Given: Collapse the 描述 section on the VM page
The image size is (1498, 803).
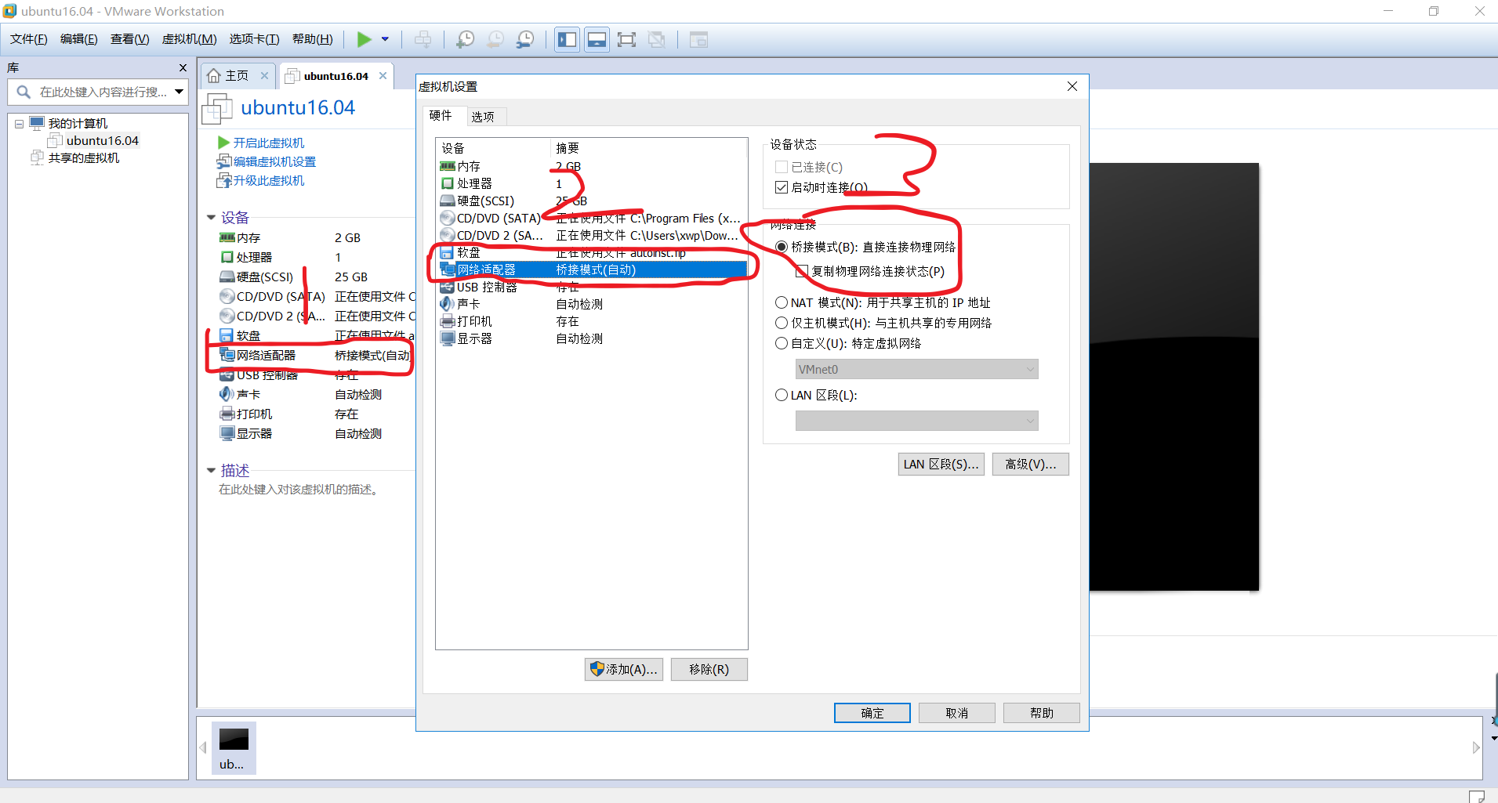Looking at the screenshot, I should (211, 471).
